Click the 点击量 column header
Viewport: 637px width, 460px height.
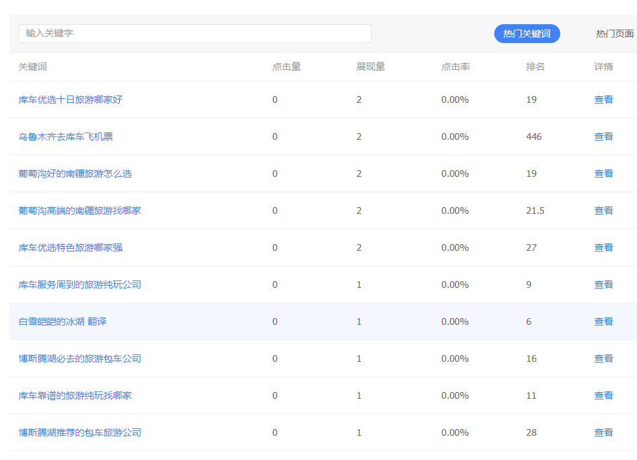[286, 67]
